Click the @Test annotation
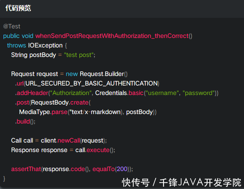Viewport: 244px width, 189px height. 12,26
